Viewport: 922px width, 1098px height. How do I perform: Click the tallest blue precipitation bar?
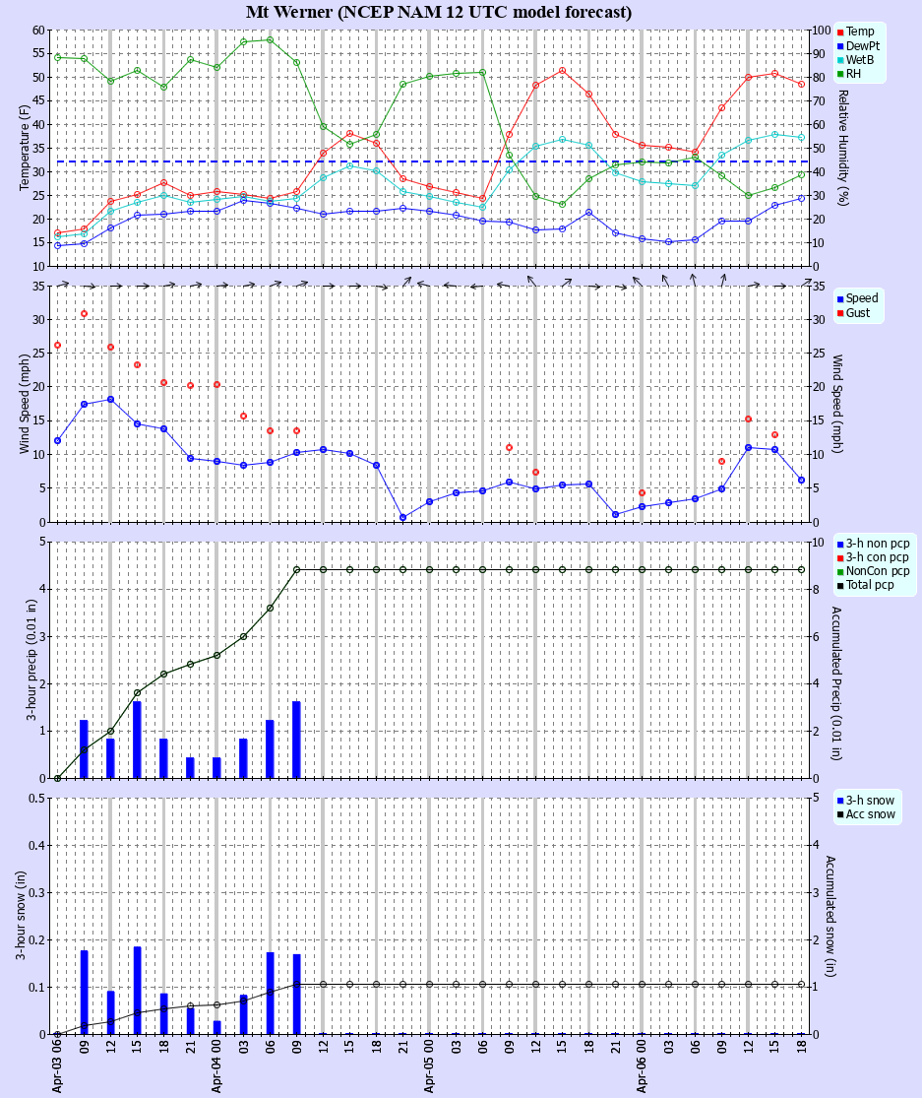[136, 739]
